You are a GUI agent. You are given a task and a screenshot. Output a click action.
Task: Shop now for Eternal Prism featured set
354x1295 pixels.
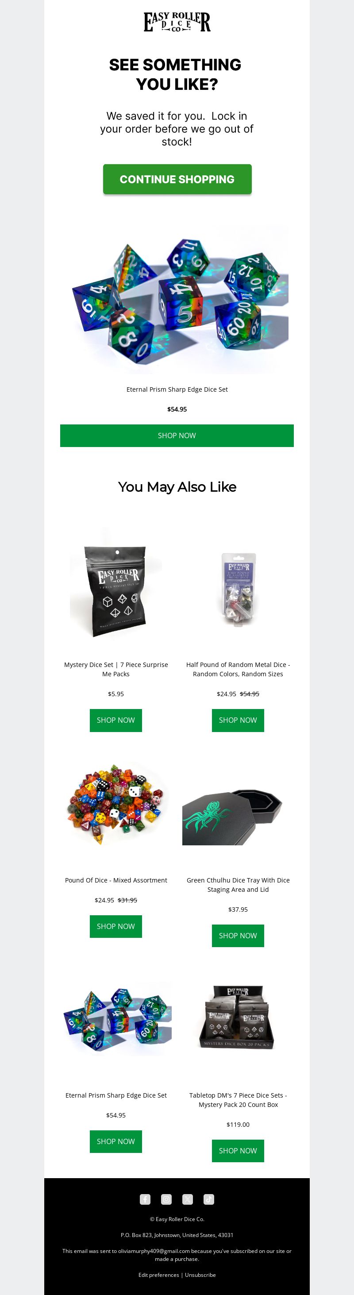click(177, 436)
